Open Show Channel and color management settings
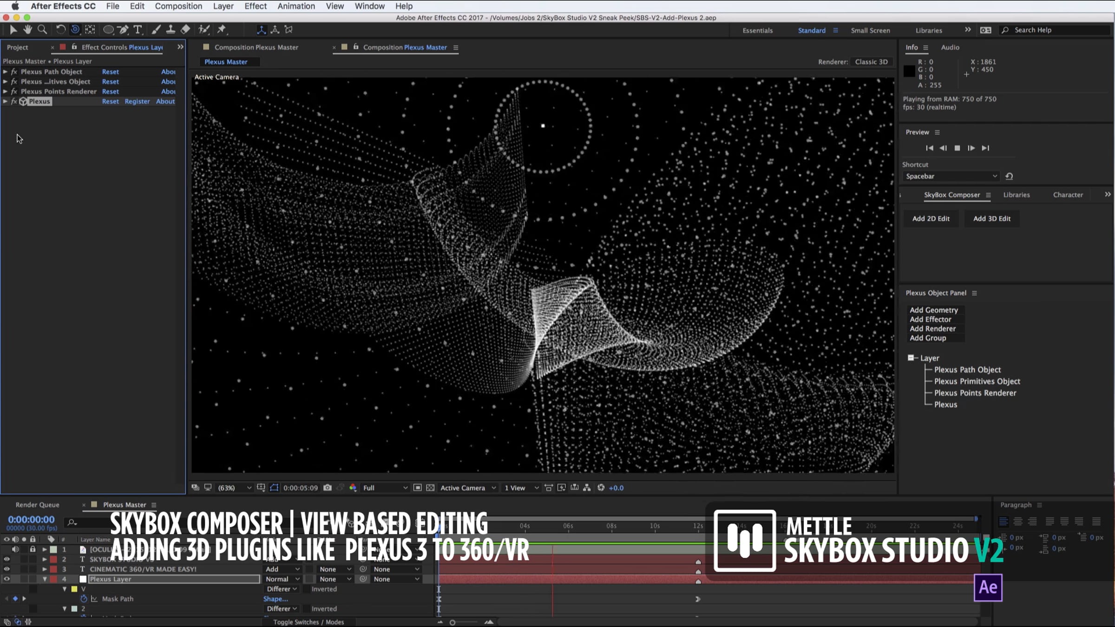Viewport: 1115px width, 627px height. [x=353, y=488]
